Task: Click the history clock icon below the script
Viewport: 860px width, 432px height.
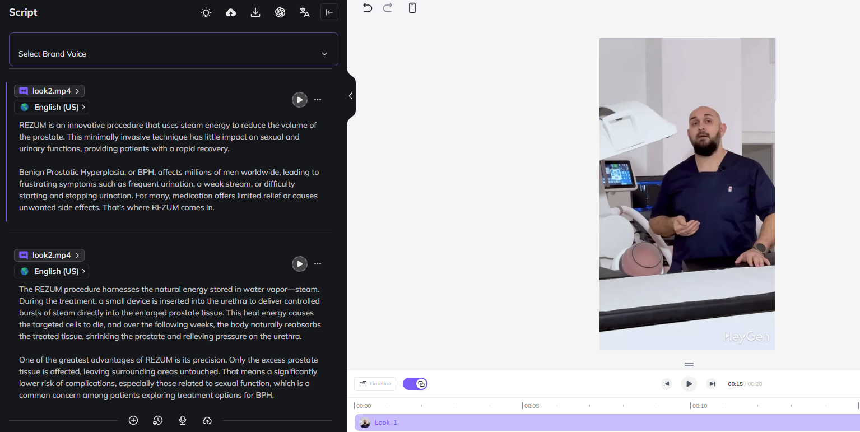Action: 158,420
